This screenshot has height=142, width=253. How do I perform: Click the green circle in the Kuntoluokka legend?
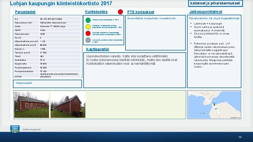coord(88,20)
